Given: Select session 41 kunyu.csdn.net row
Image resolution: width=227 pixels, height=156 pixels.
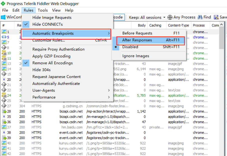Looking at the screenshot, I should point(110,148).
